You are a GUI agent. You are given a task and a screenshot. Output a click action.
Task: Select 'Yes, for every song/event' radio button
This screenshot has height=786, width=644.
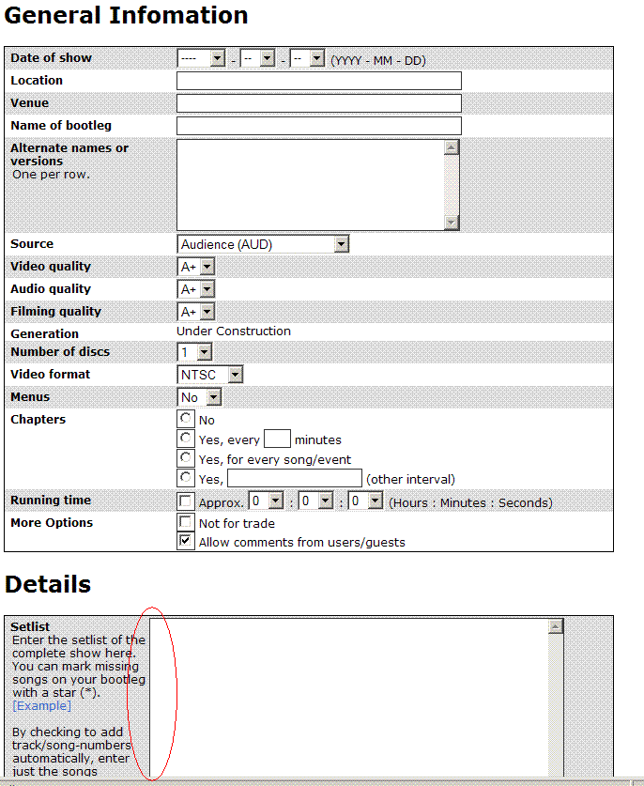coord(186,458)
